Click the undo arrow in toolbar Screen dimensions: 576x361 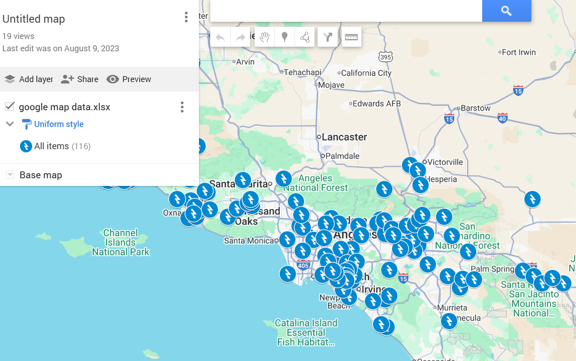(220, 37)
